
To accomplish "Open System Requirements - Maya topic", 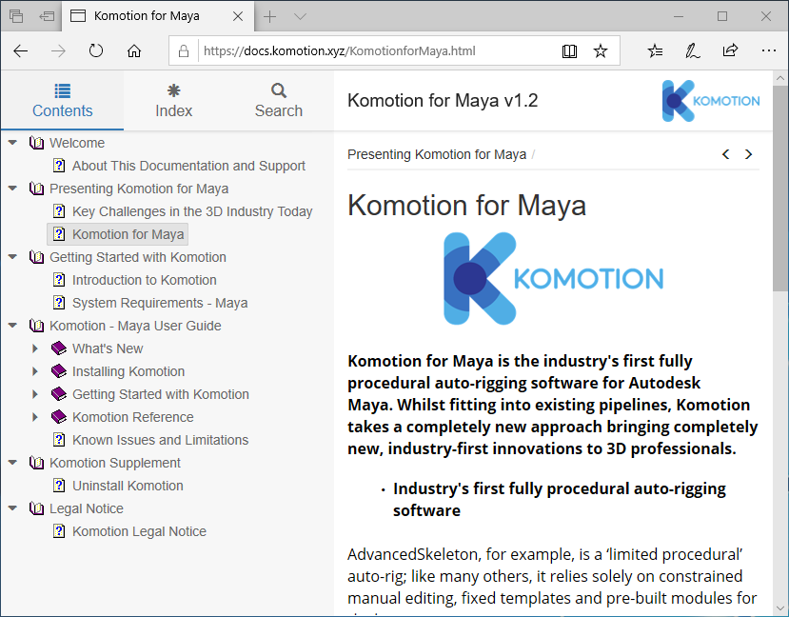I will pos(160,303).
